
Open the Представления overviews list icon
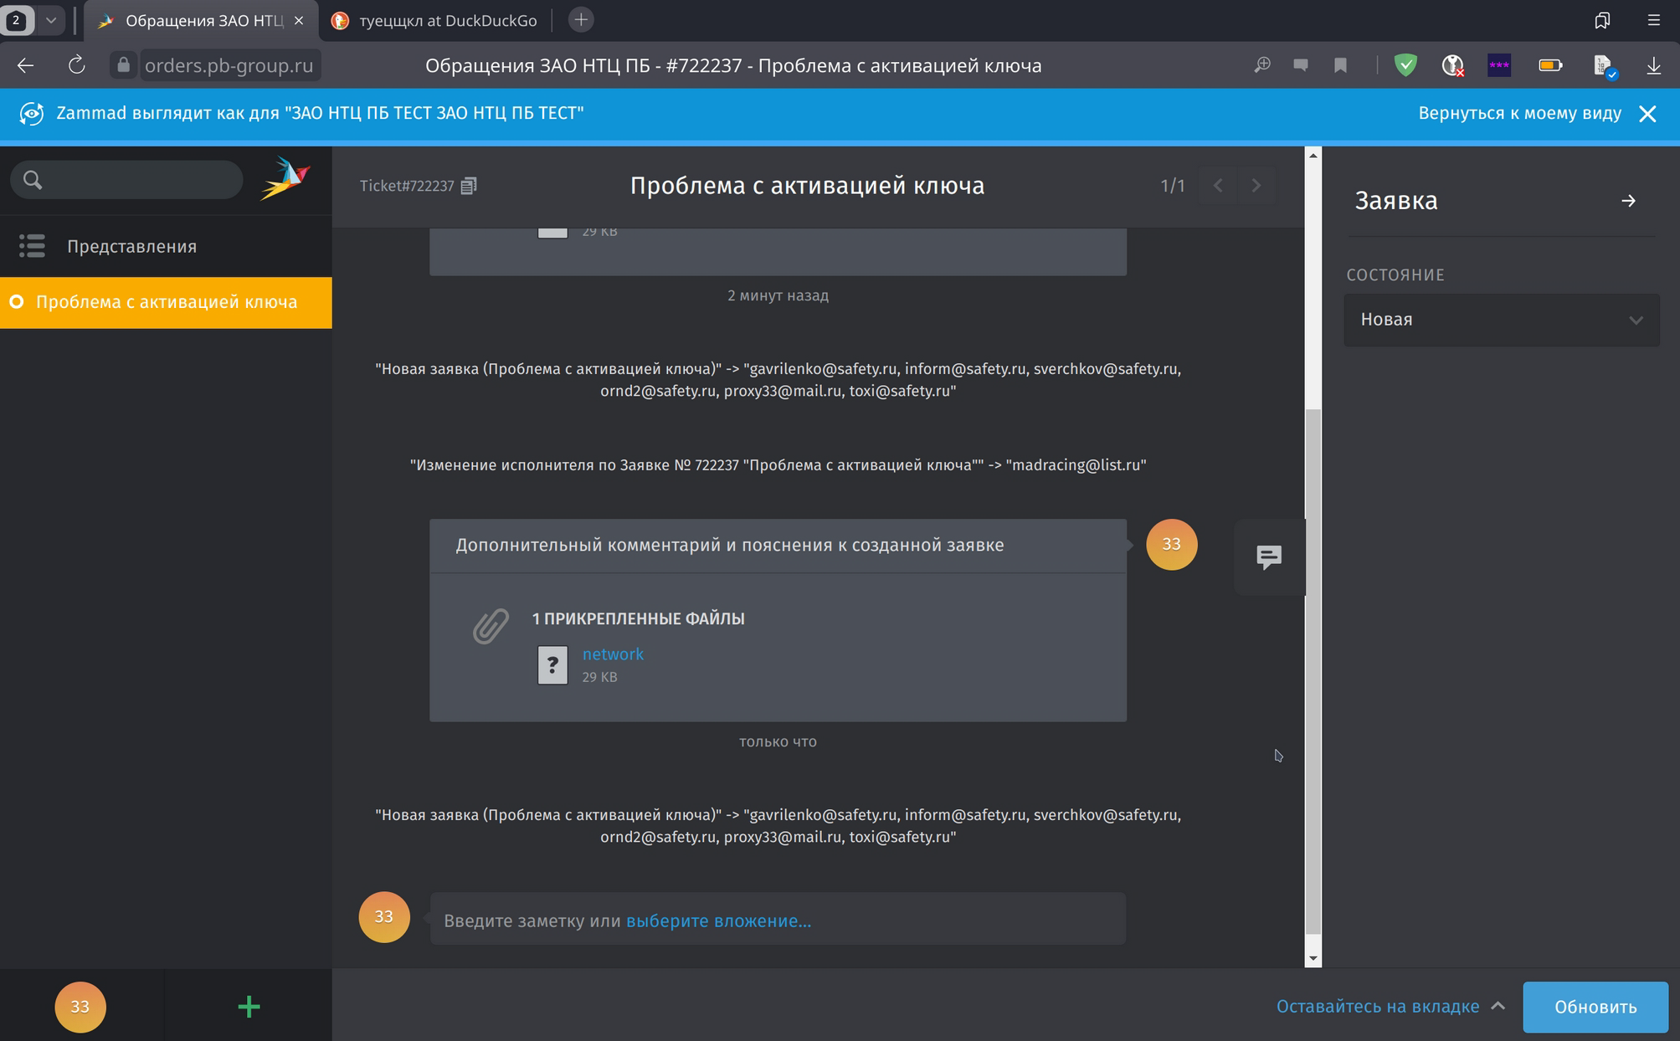click(x=32, y=246)
